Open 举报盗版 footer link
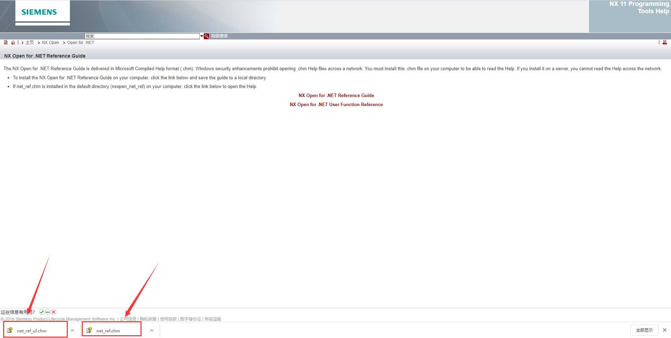671x338 pixels. coord(213,319)
